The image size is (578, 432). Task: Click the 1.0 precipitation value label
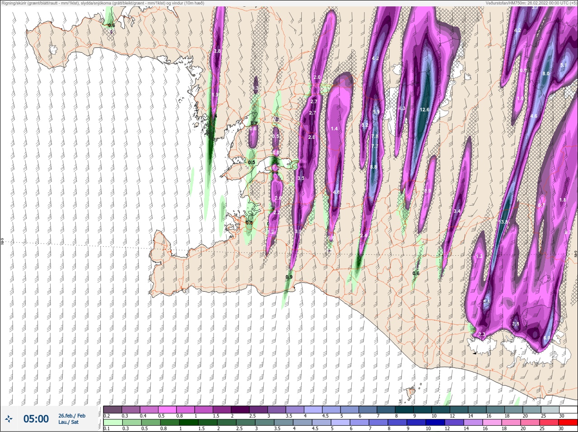[520, 98]
